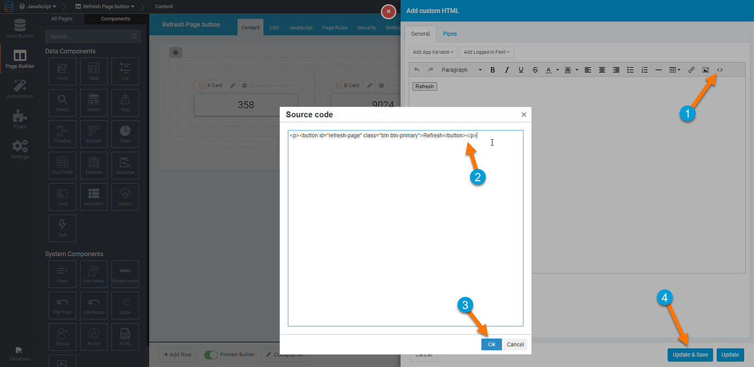Screen dimensions: 754x367
Task: Insert a link with the toolbar link icon
Action: click(x=691, y=70)
